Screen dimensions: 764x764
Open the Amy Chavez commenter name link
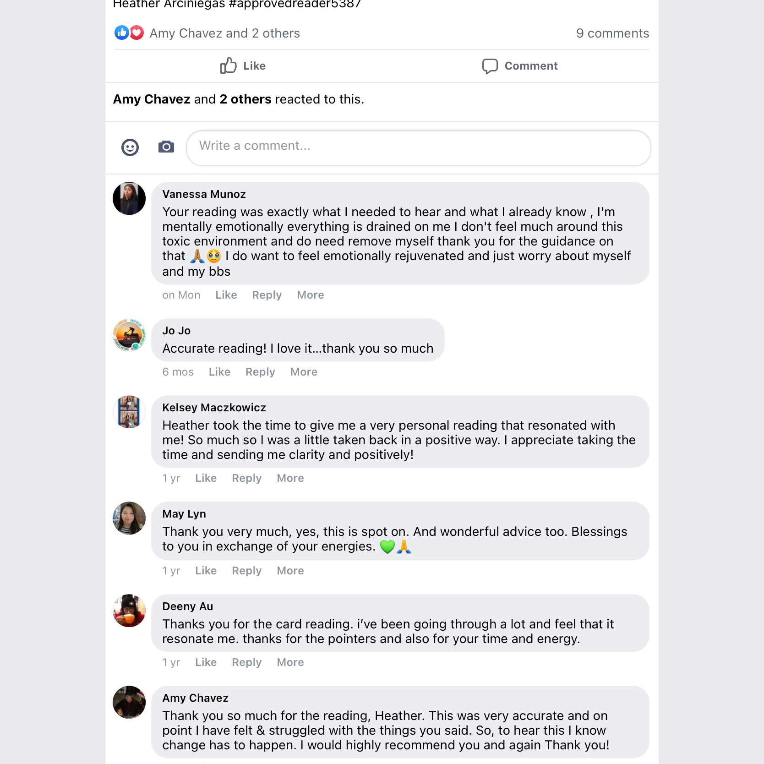point(195,698)
